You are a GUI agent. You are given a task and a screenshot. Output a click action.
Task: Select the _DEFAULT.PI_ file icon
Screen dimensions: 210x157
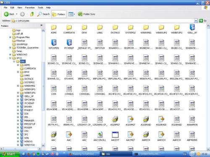[x=84, y=43]
